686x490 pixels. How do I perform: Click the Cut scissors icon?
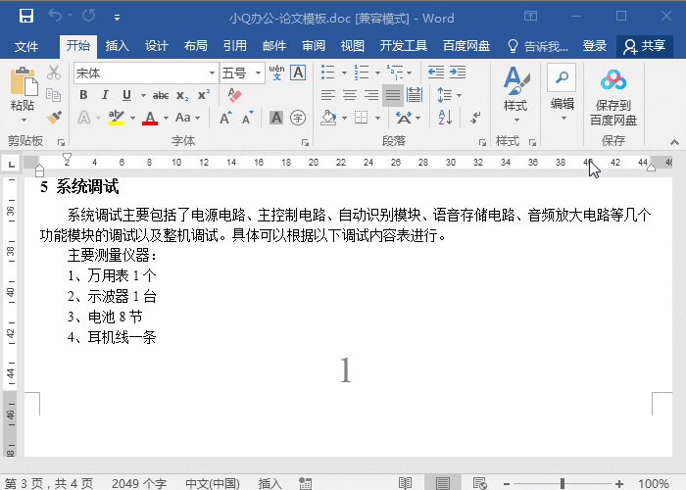coord(54,73)
